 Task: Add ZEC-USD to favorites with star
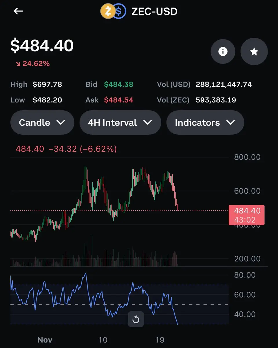pos(254,51)
